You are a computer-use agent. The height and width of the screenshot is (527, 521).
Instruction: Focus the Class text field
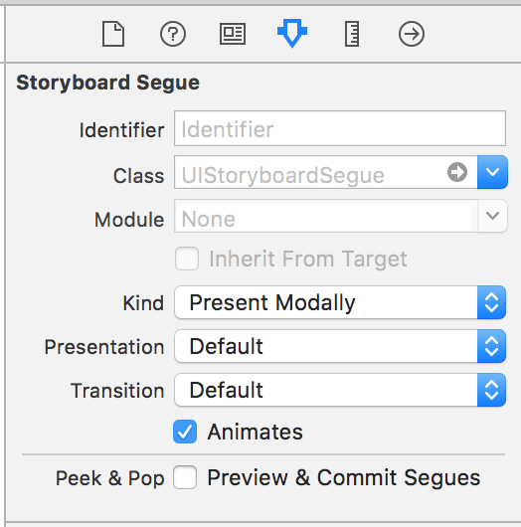[309, 172]
